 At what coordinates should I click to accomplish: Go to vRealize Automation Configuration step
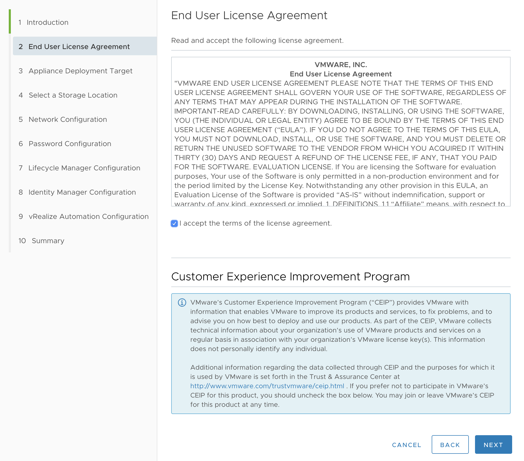(88, 217)
